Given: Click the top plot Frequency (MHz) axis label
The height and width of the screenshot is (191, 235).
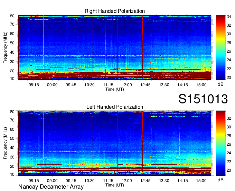Looking at the screenshot, I should tap(5, 47).
